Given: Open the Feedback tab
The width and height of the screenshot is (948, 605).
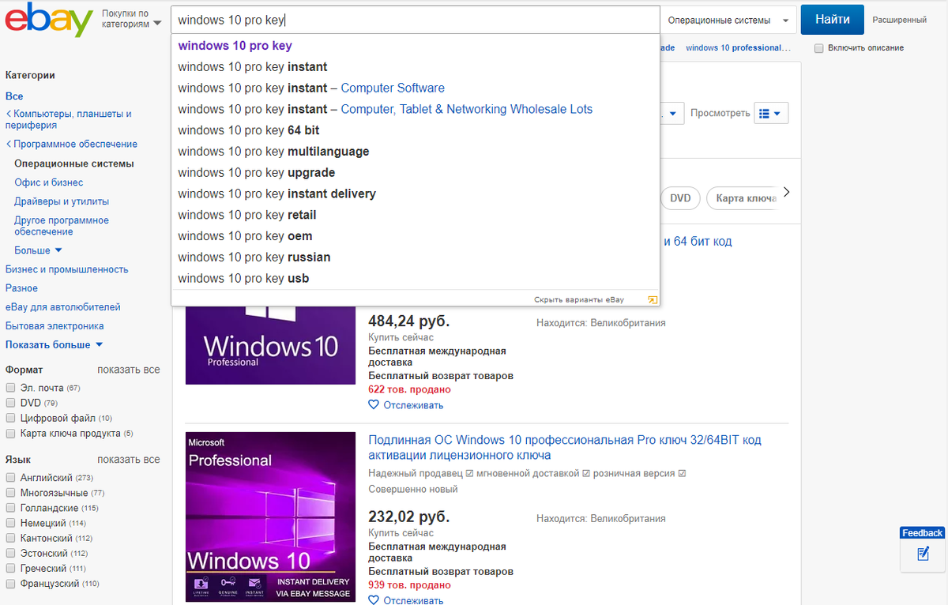Looking at the screenshot, I should [922, 533].
